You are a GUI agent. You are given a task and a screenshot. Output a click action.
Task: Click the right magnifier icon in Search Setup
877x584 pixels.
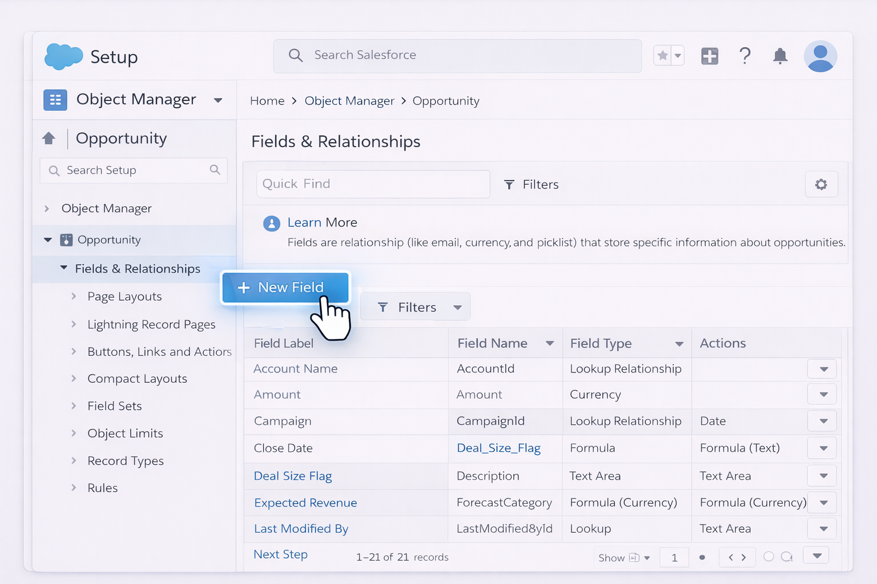pos(215,169)
